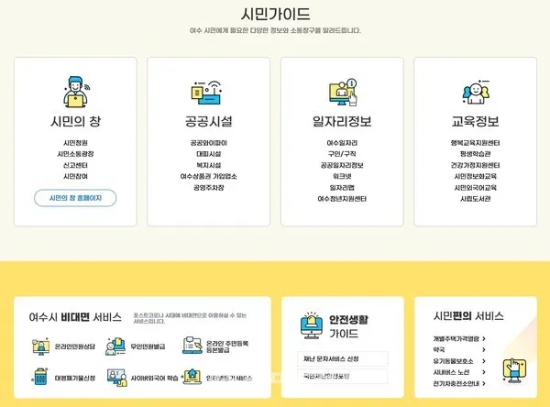Open the 시내버스 노선 link text
The height and width of the screenshot is (407, 550).
[451, 372]
